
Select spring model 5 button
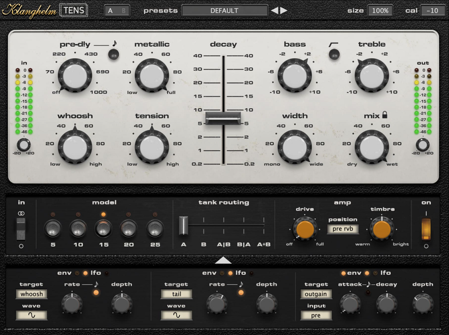coord(53,229)
